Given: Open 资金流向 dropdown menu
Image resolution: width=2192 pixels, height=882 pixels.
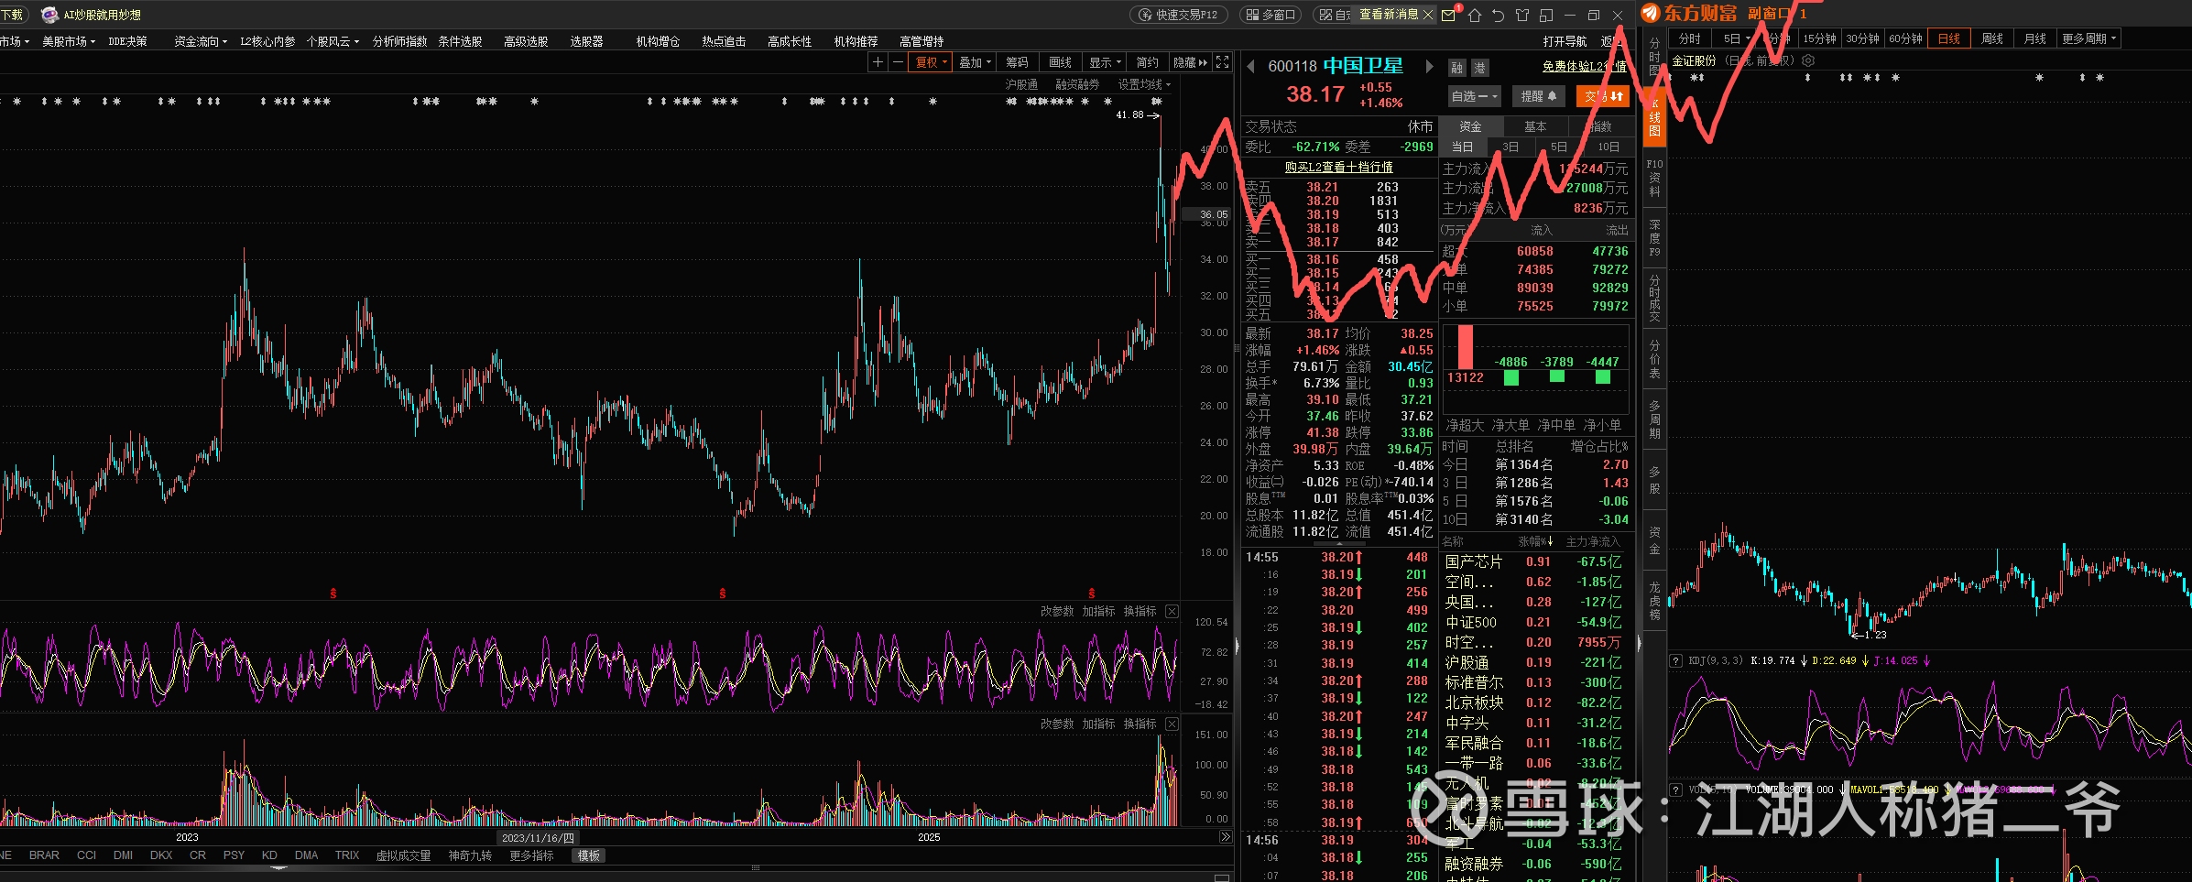Looking at the screenshot, I should coord(202,41).
